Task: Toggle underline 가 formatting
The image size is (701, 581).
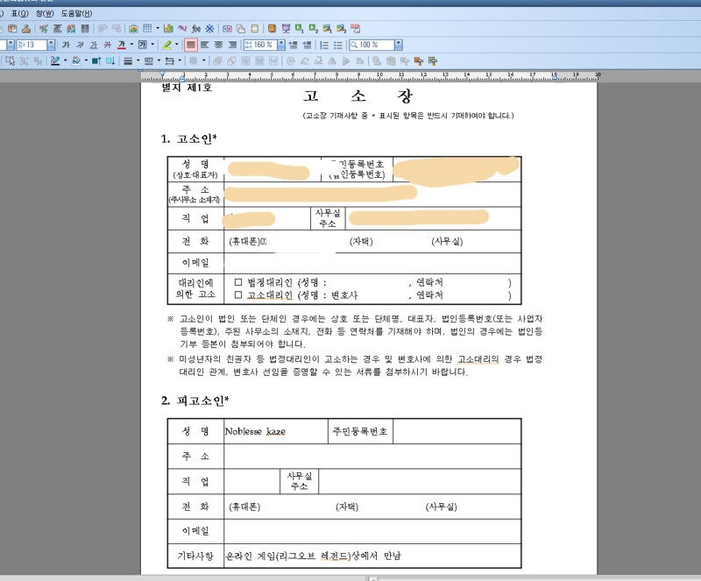Action: pyautogui.click(x=94, y=45)
